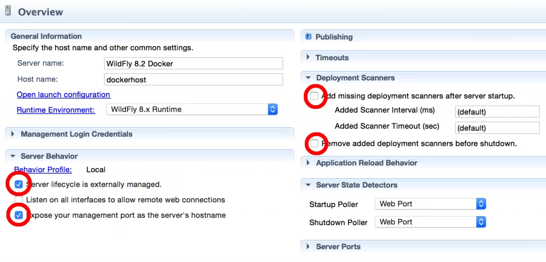Open the Shutdown Poller dropdown
The height and width of the screenshot is (262, 546).
pos(430,222)
